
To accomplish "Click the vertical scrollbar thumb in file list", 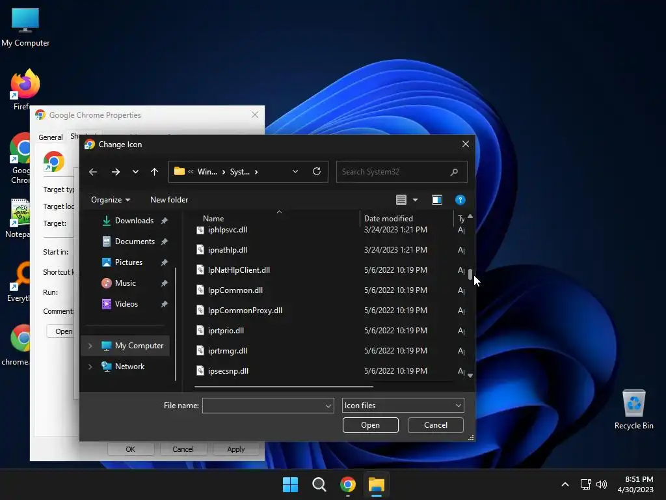I will (470, 274).
